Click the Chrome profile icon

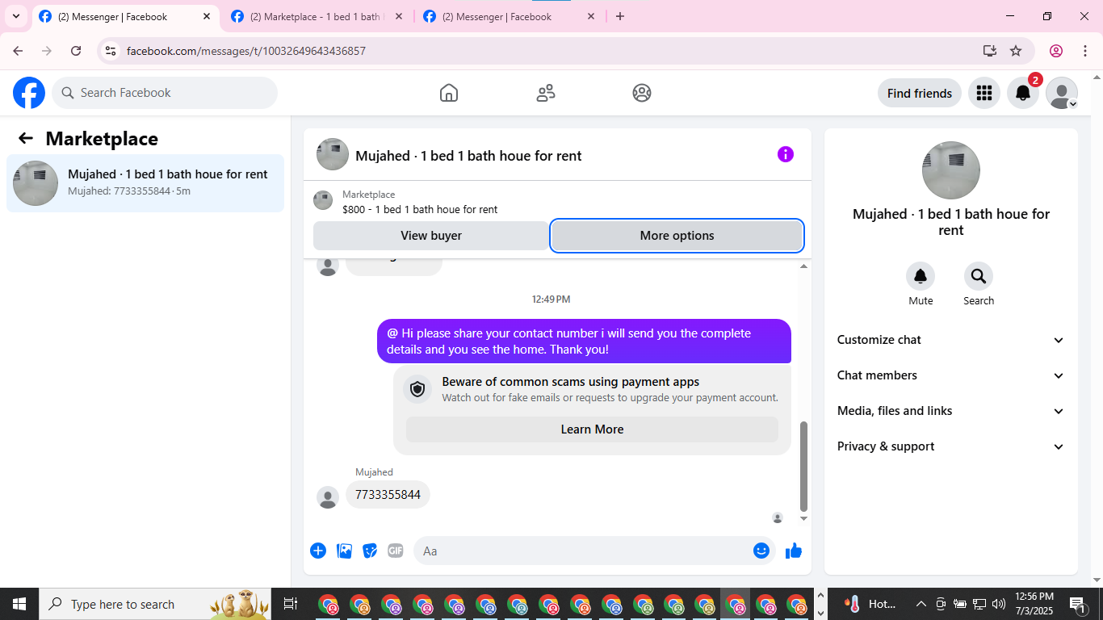(x=1056, y=51)
